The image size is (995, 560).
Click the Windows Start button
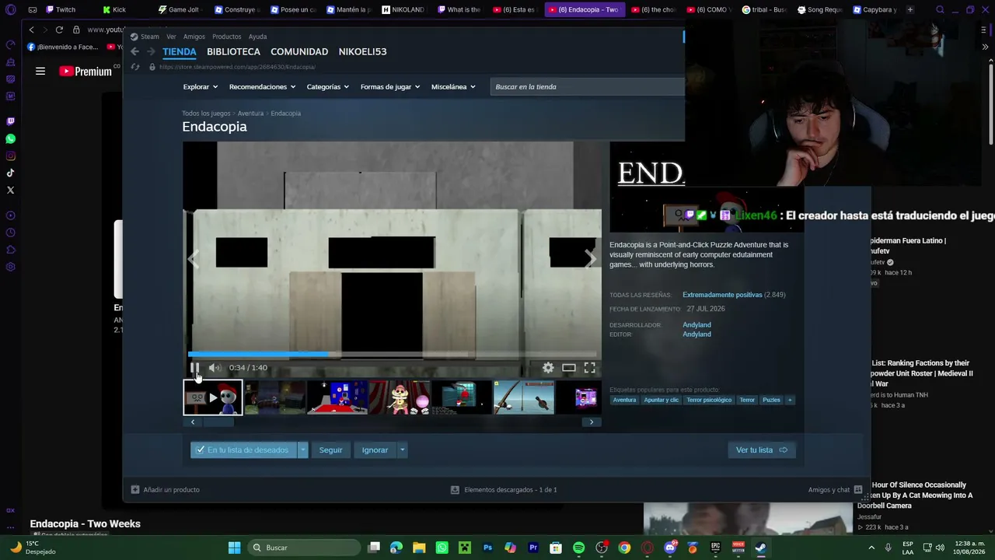tap(234, 548)
